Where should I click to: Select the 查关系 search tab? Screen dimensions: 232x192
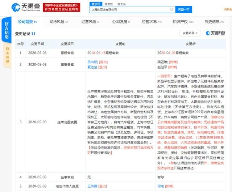pos(121,4)
